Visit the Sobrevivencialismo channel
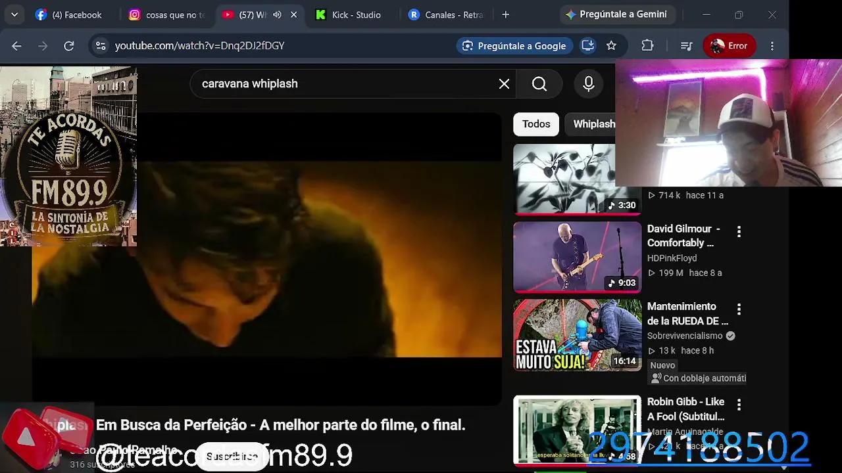The height and width of the screenshot is (473, 842). (x=685, y=336)
